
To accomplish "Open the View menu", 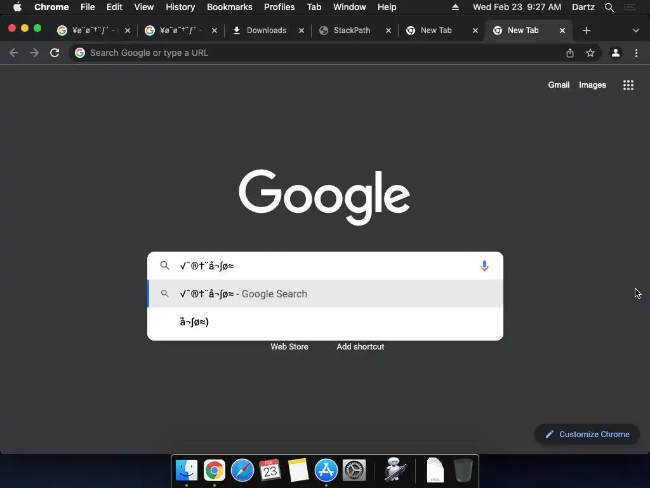I will point(144,7).
